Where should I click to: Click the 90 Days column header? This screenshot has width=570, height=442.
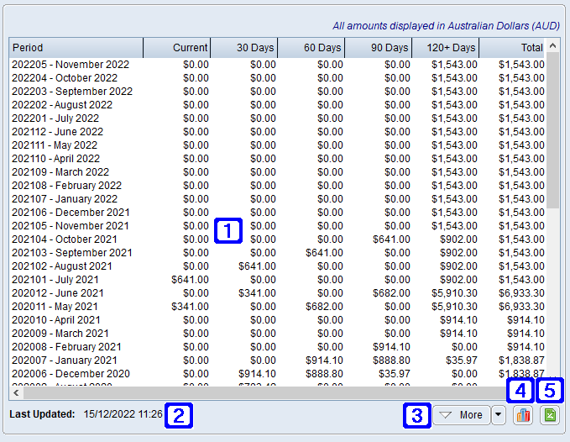(379, 48)
